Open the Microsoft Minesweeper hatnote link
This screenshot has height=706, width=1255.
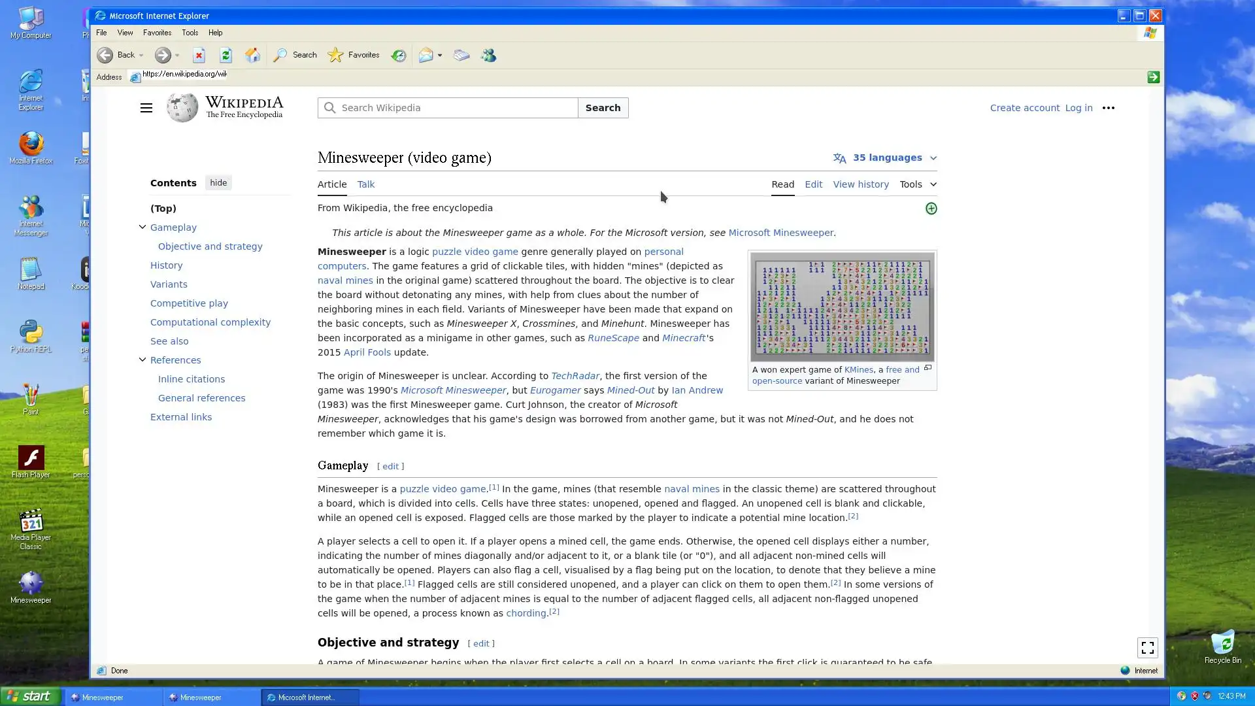(x=780, y=233)
